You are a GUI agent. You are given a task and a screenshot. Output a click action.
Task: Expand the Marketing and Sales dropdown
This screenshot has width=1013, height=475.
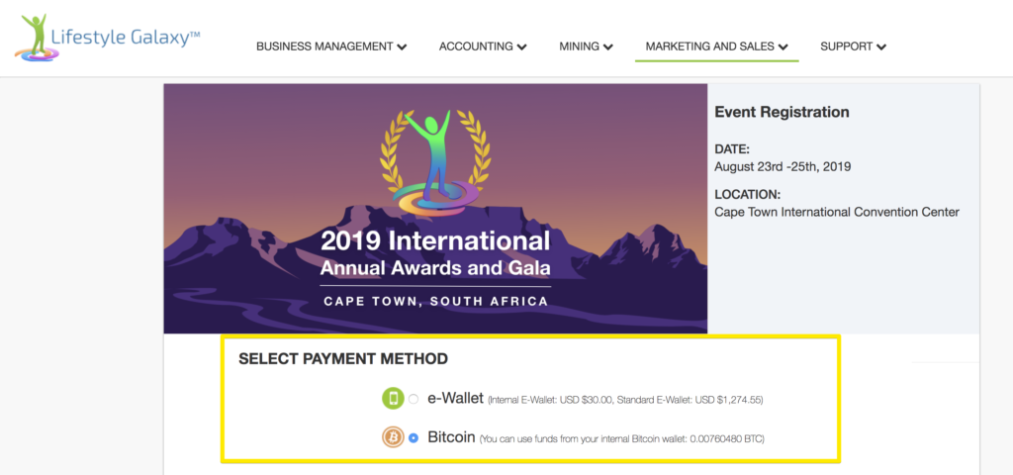(x=717, y=47)
